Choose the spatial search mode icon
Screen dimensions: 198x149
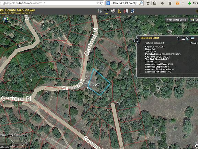click(x=188, y=38)
